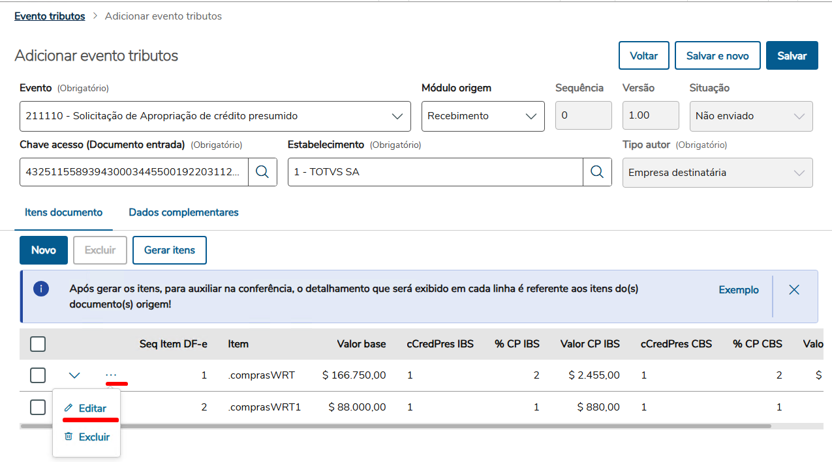832x462 pixels.
Task: Check the .comprasWRT row checkbox
Action: pyautogui.click(x=38, y=375)
